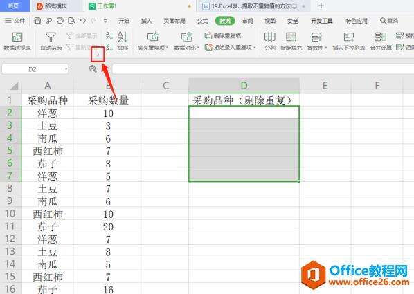
Task: Click the Text to Columns (分列) icon
Action: pyautogui.click(x=269, y=37)
